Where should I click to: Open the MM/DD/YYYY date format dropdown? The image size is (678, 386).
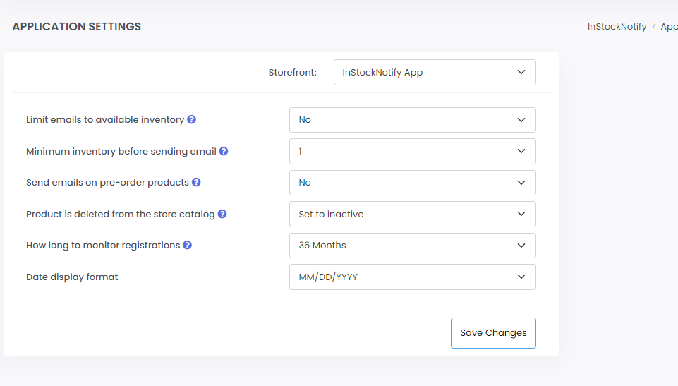[x=412, y=277]
